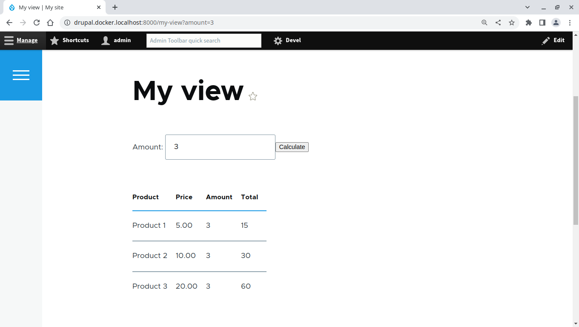Expand the tab search chevron
Image resolution: width=579 pixels, height=327 pixels.
pos(527,7)
